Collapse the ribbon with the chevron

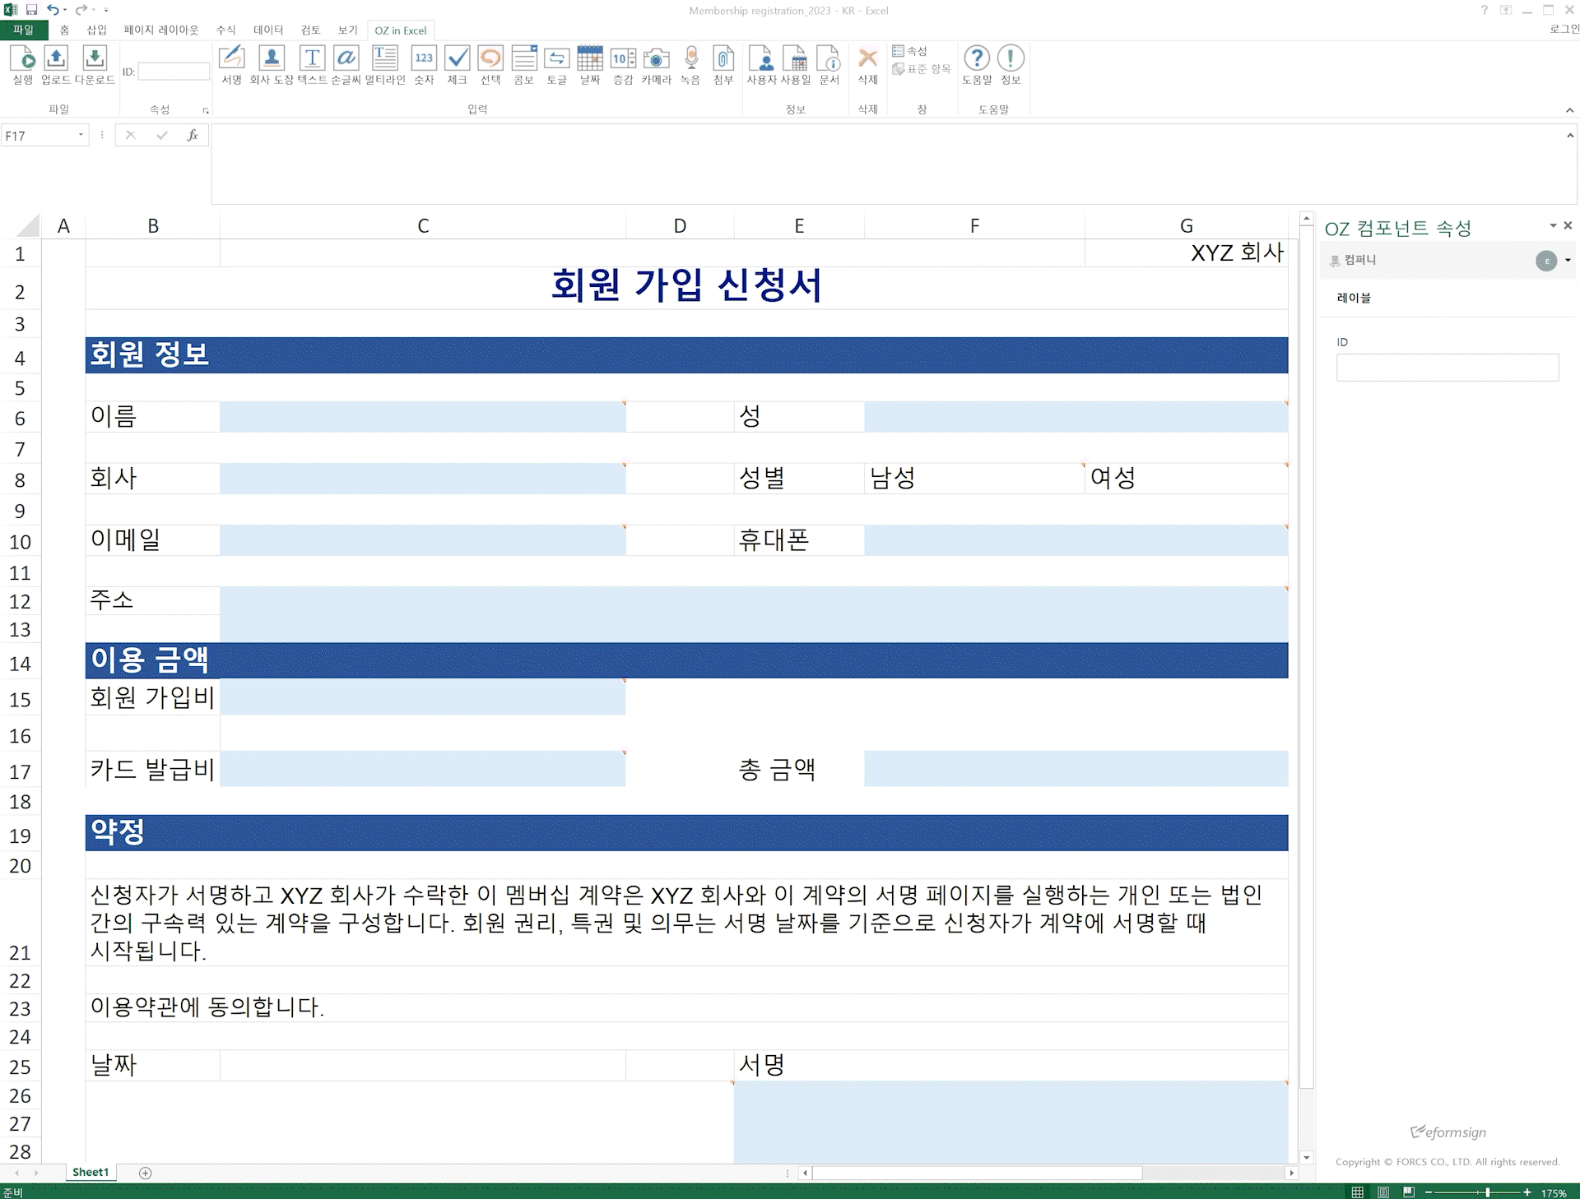1570,110
